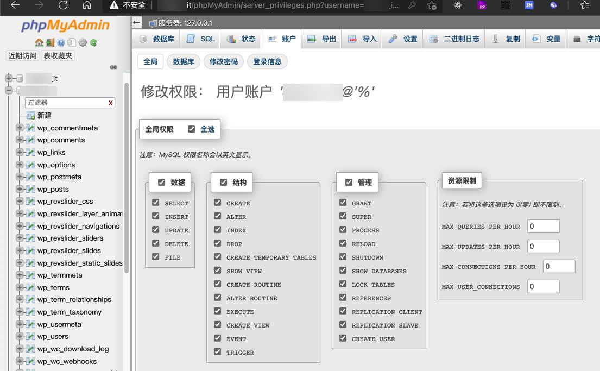This screenshot has width=600, height=371.
Task: Click the 登录信息 button
Action: click(268, 61)
